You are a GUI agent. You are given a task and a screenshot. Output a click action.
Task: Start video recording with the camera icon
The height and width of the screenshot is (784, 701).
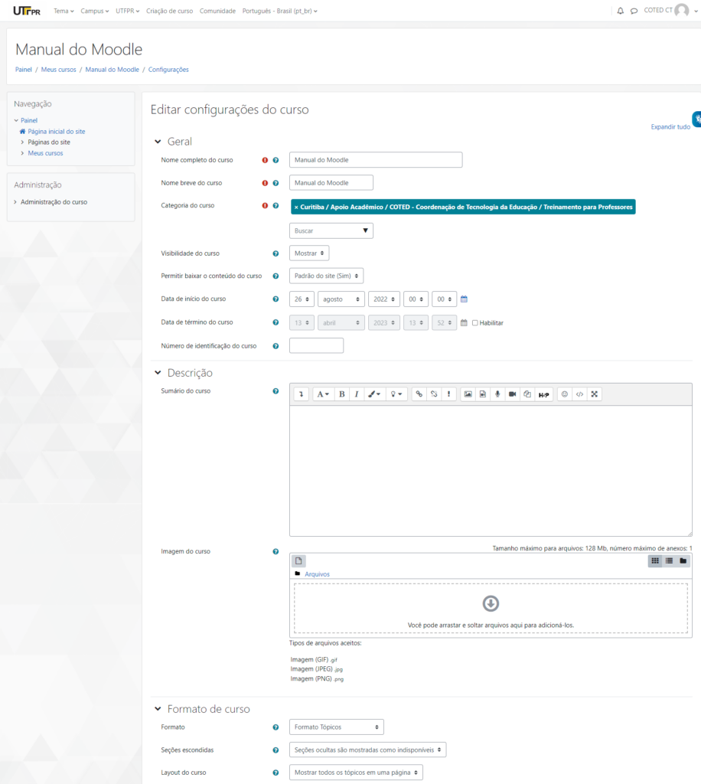[512, 394]
